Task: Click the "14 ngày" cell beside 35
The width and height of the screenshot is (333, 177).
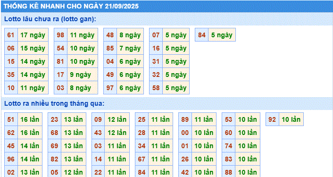Action: point(33,75)
